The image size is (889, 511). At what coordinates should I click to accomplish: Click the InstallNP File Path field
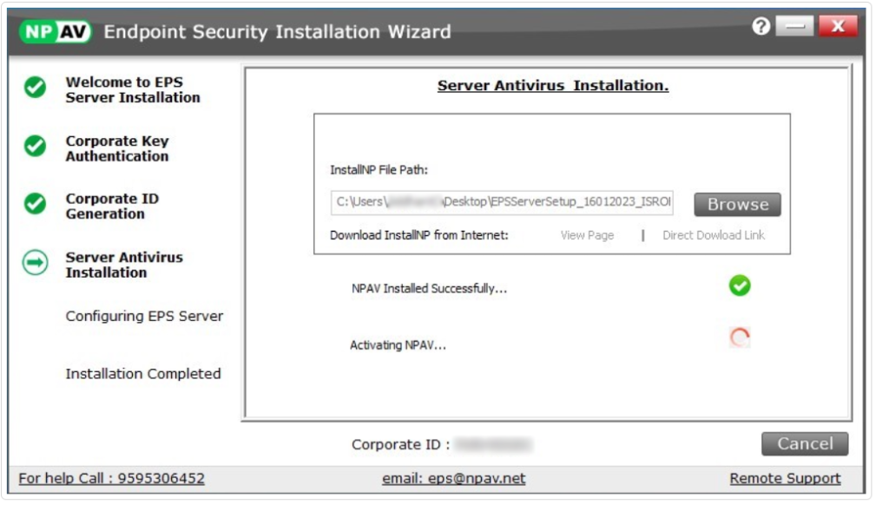[502, 204]
